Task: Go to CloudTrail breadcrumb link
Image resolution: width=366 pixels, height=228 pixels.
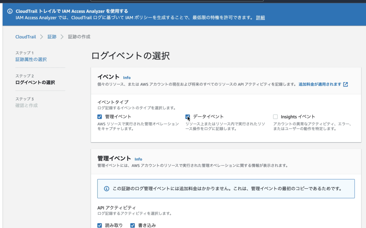Action: point(26,37)
